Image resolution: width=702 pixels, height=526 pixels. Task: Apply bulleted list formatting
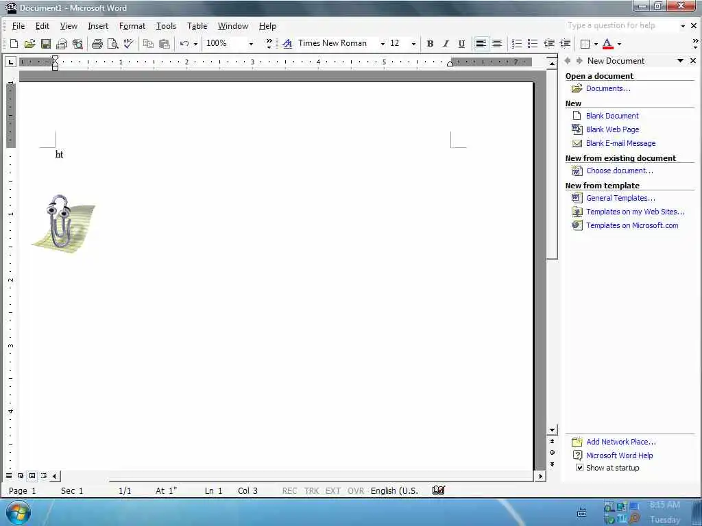[x=532, y=43]
